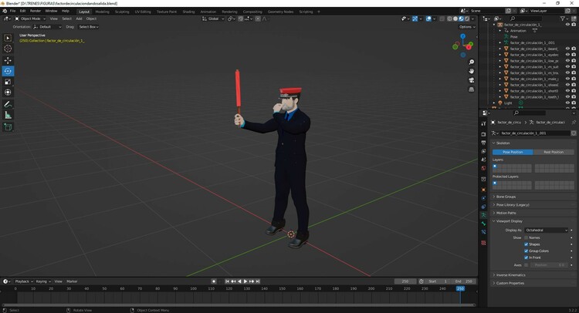The image size is (579, 313).
Task: Click the Pose Position button
Action: tap(513, 152)
